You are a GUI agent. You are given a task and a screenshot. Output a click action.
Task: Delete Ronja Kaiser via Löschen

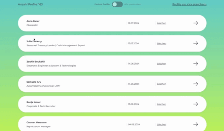pos(162,104)
